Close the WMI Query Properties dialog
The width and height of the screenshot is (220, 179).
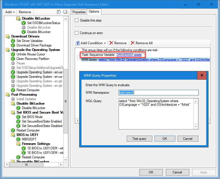point(201,76)
